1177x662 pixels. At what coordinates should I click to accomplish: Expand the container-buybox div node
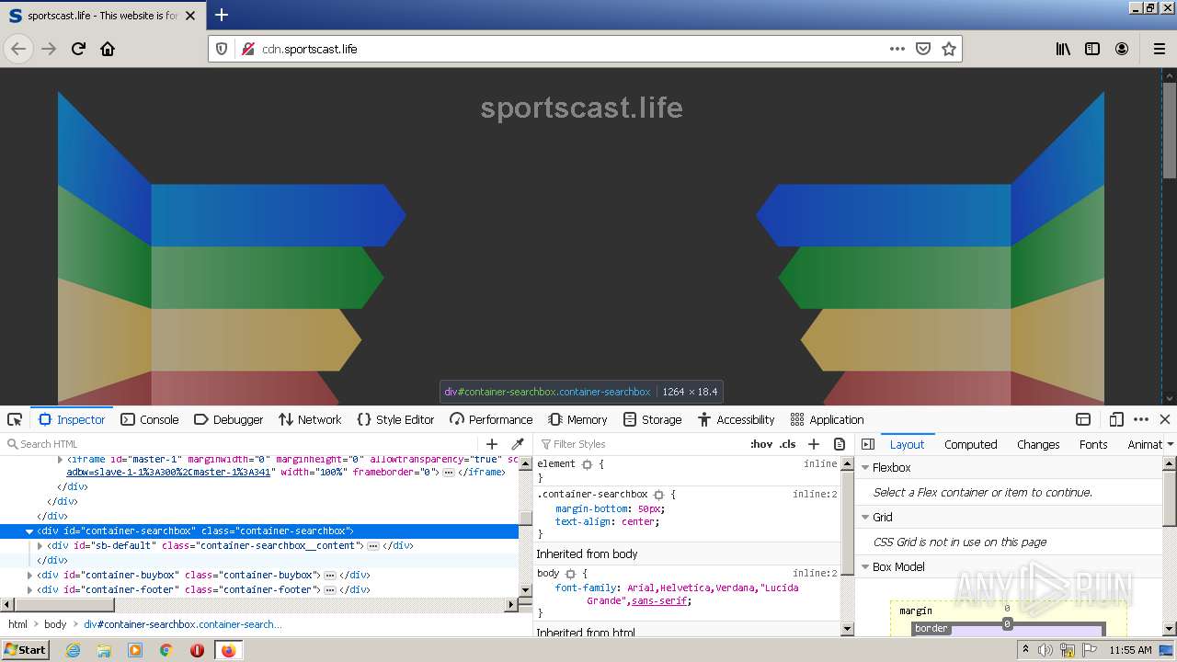click(29, 575)
